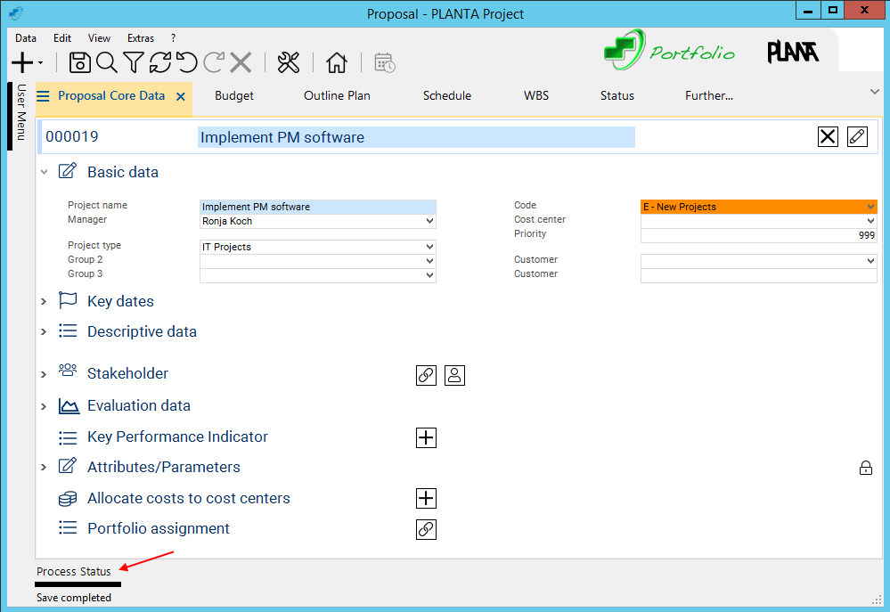Click the Allocate costs coins icon
Viewport: 890px width, 612px height.
tap(68, 499)
